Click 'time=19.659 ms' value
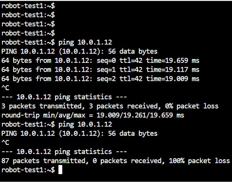The height and width of the screenshot is (182, 232). coord(173,60)
